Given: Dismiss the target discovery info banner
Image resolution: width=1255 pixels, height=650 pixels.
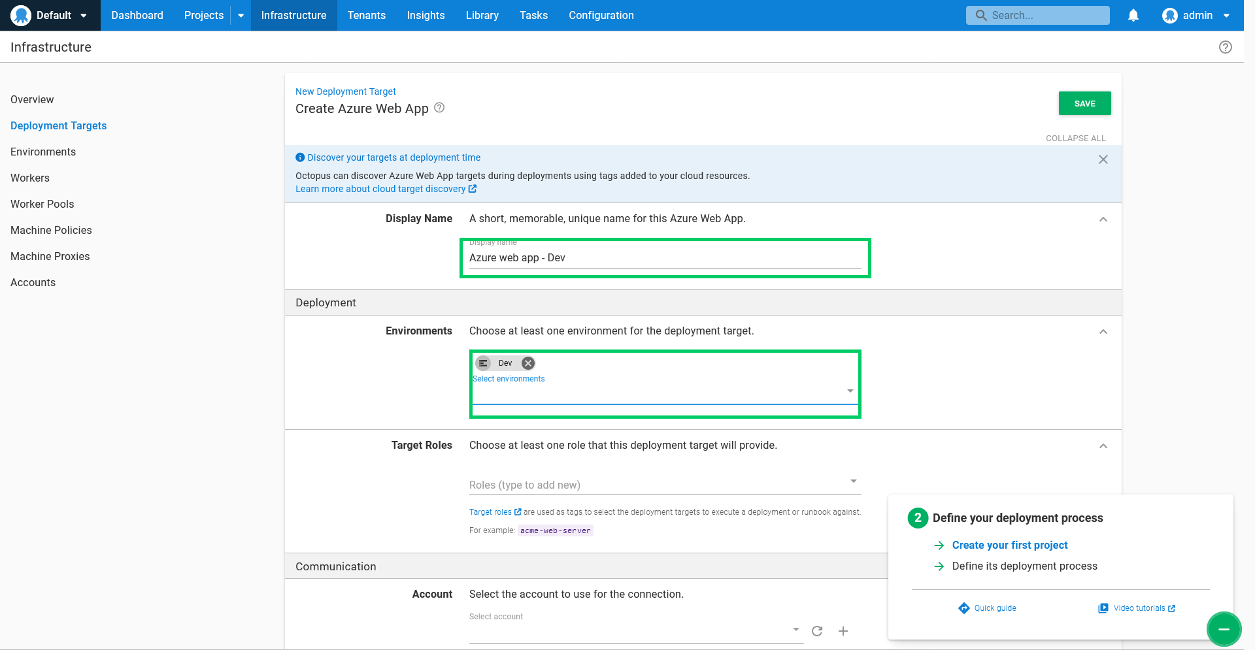Looking at the screenshot, I should 1103,159.
